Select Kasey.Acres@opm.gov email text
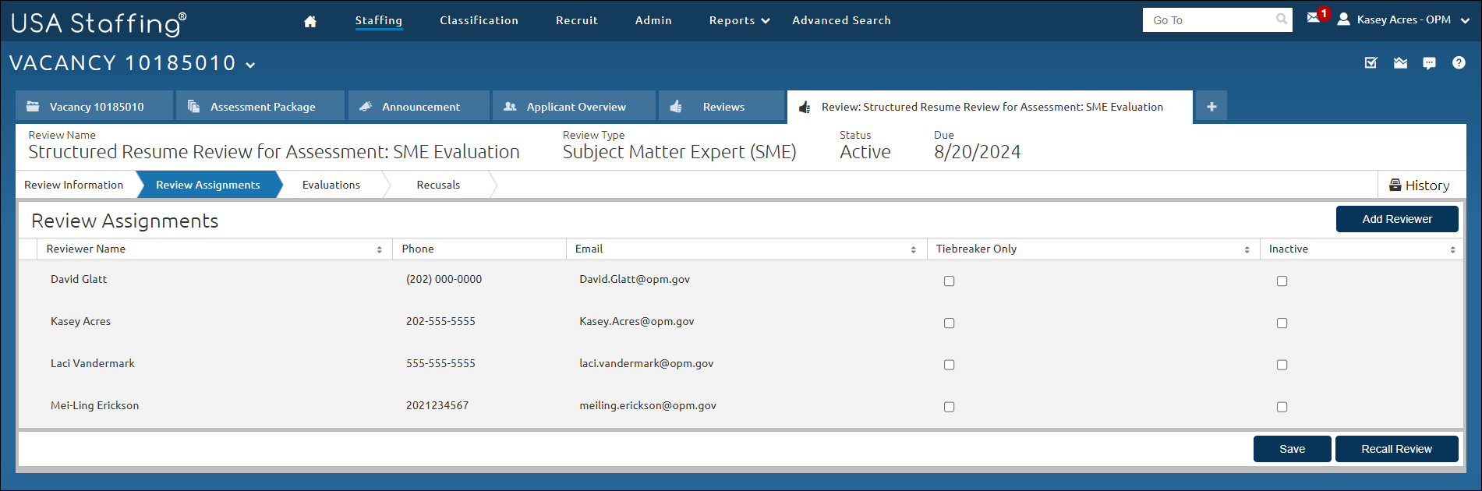 click(x=637, y=321)
